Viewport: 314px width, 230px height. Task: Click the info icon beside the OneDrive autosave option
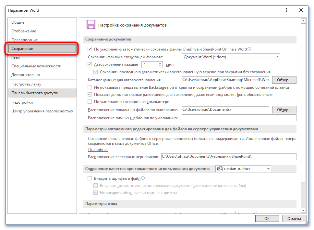249,49
